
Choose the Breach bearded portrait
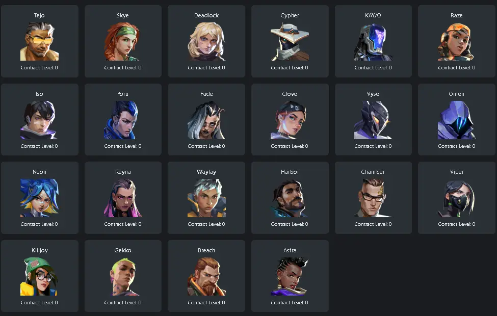206,277
